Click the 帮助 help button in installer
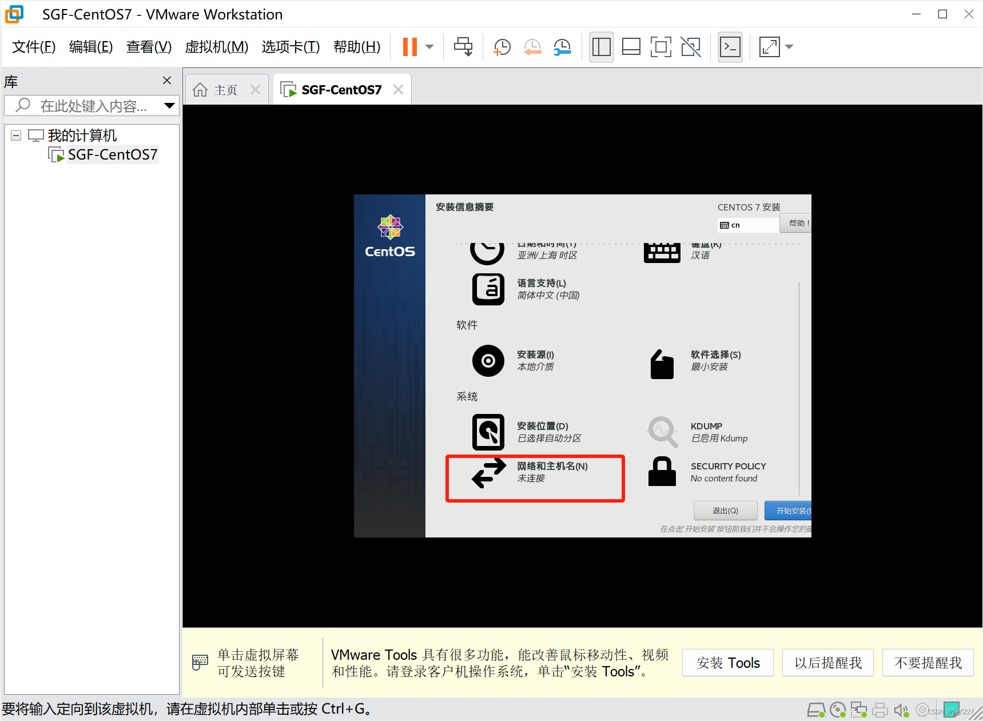 (x=795, y=223)
